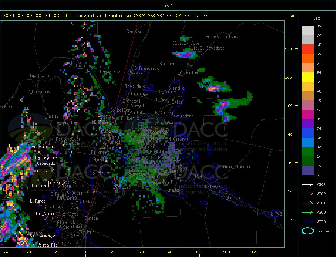Click the L_Tunas location label
This screenshot has width=336, height=257.
38,201
